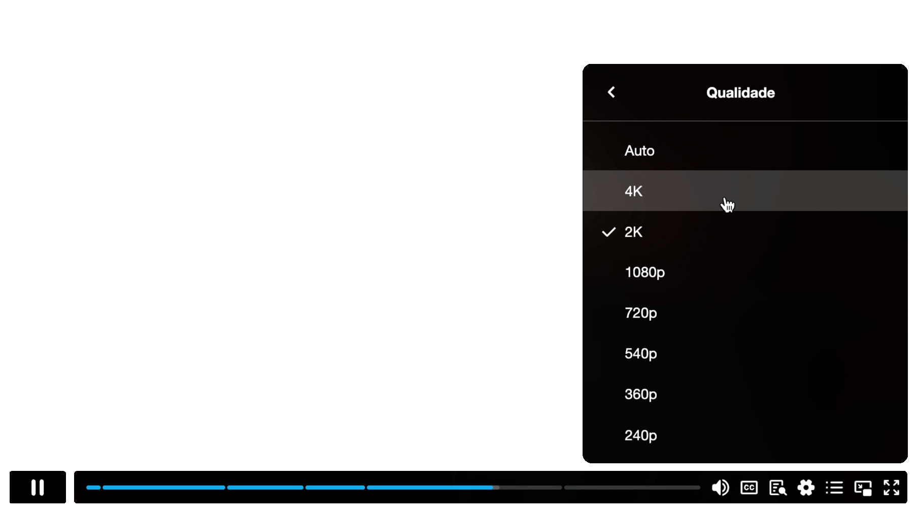Open the transcript search icon

coord(777,488)
